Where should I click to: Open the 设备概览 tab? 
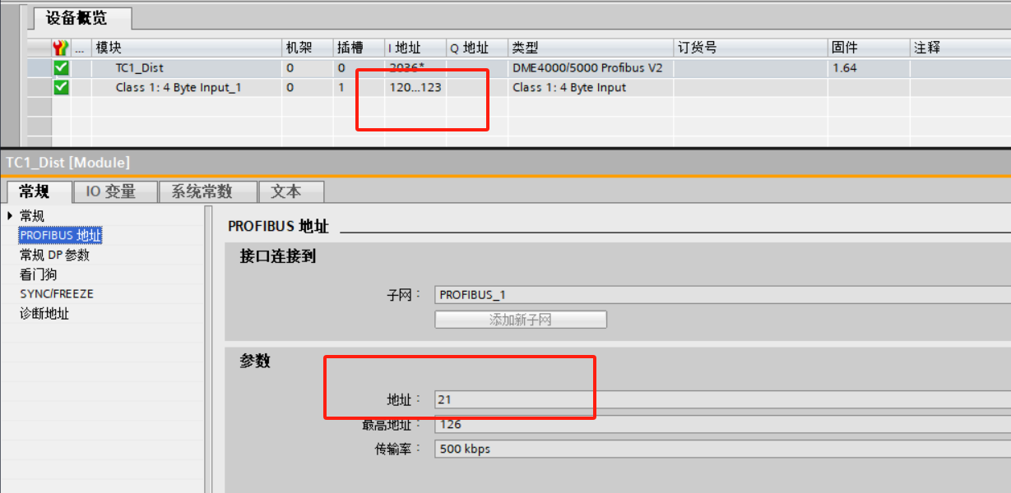tap(77, 18)
